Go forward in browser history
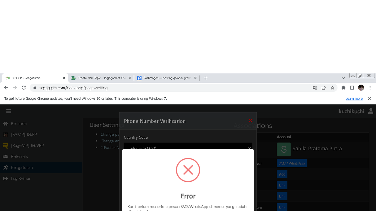 15,88
